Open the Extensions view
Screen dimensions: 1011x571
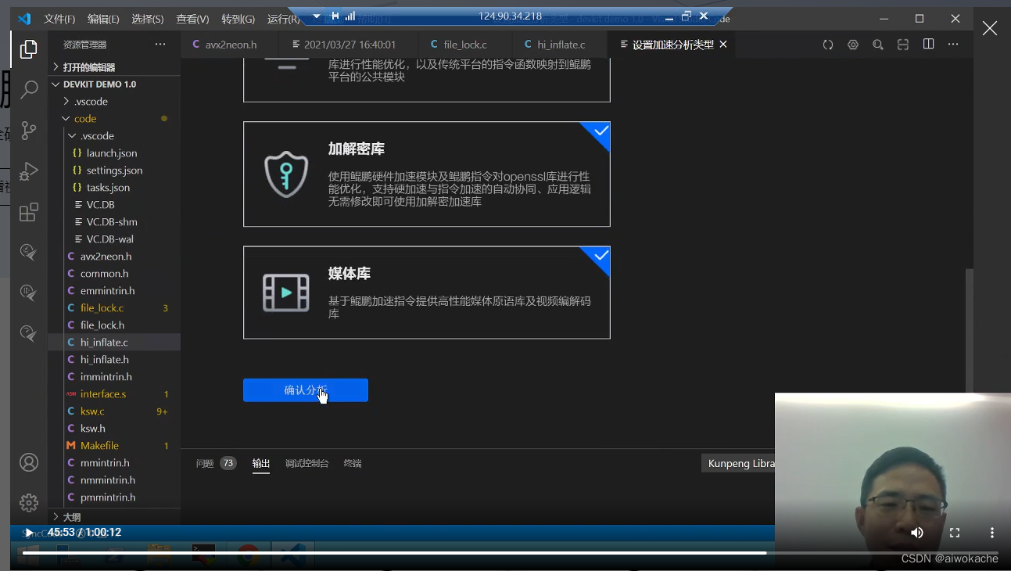point(29,212)
